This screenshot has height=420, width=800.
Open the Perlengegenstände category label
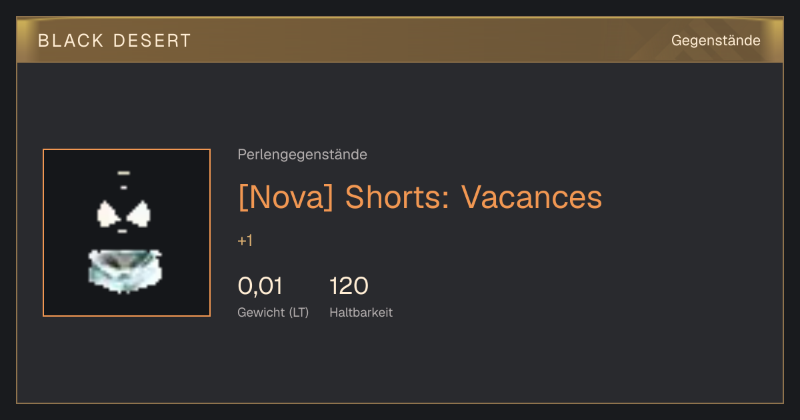click(x=302, y=155)
